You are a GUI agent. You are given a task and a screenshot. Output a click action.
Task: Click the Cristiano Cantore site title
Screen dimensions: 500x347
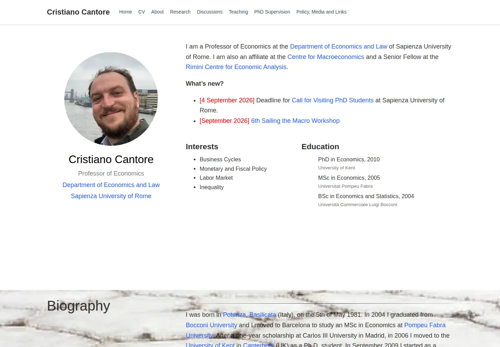pyautogui.click(x=78, y=12)
